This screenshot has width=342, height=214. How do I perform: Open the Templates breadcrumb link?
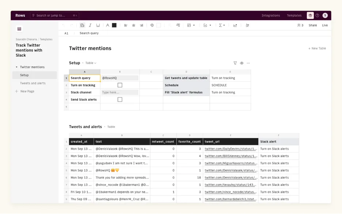coord(46,39)
